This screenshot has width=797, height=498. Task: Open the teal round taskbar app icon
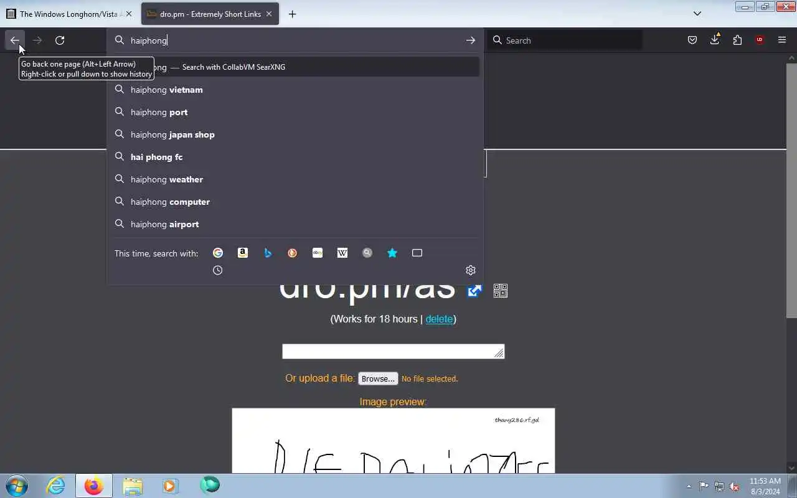(x=210, y=486)
